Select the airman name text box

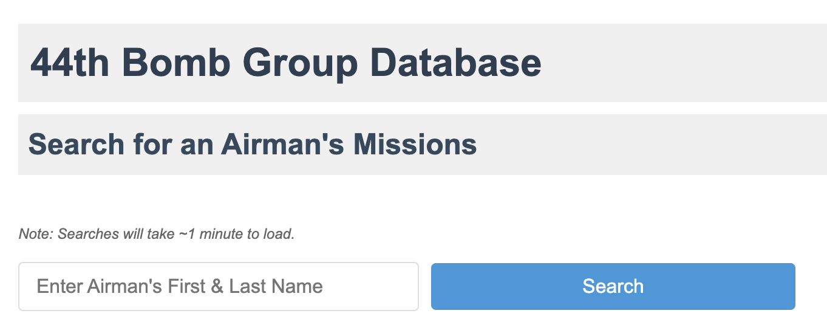tap(219, 286)
